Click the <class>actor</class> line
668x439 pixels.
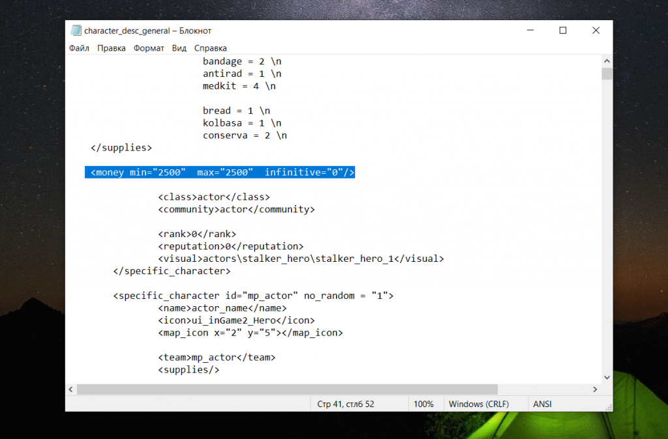click(214, 197)
